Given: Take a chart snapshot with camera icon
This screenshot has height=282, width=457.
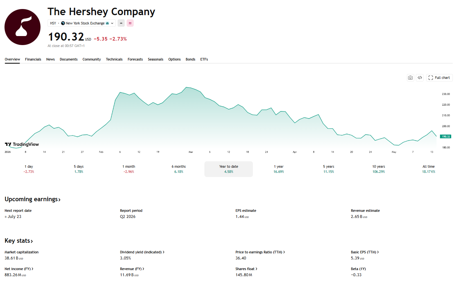Looking at the screenshot, I should click(x=410, y=78).
